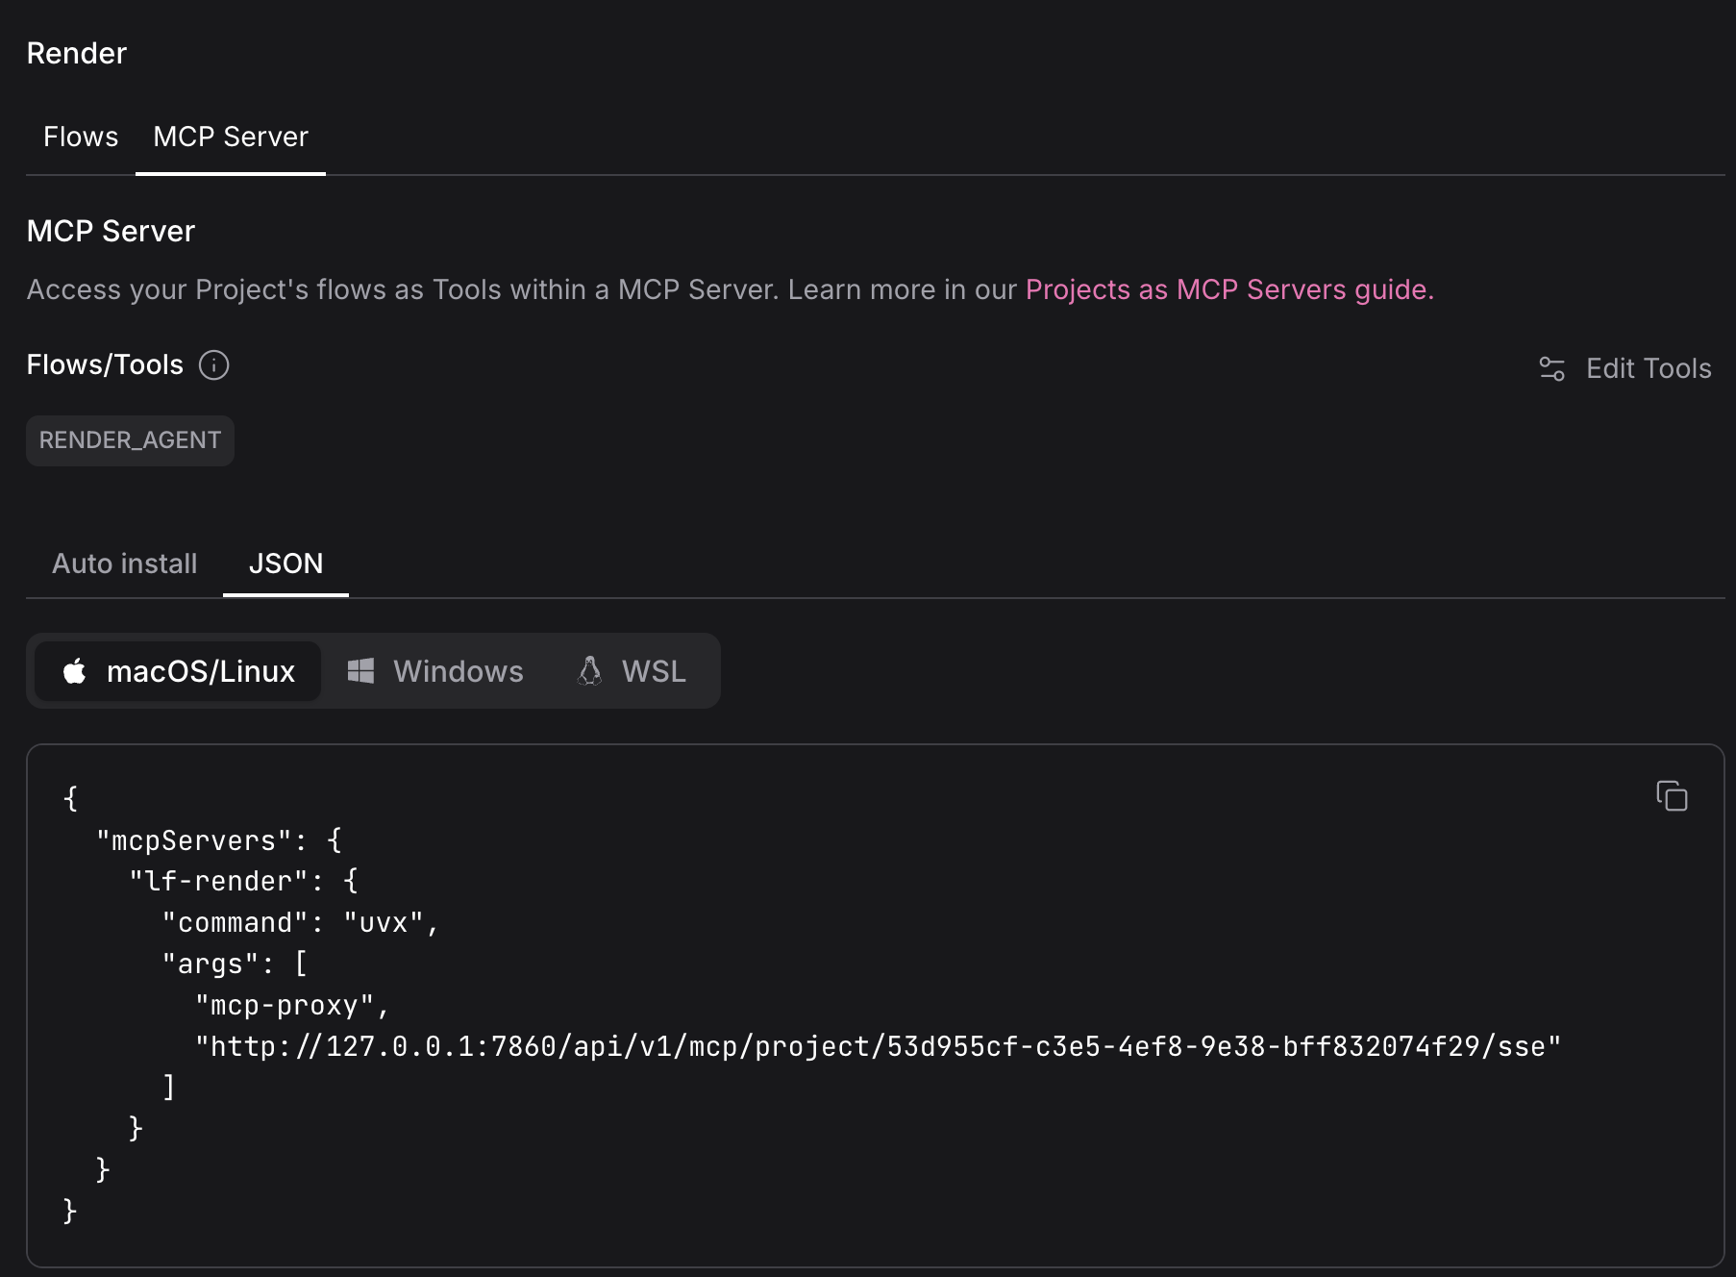This screenshot has width=1736, height=1277.
Task: Click the Apple icon in platform selector
Action: pos(76,670)
